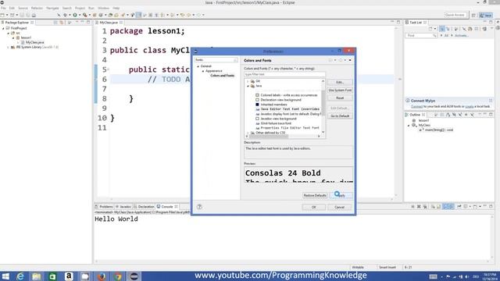
Task: Open the Source menu
Action: coord(23,8)
